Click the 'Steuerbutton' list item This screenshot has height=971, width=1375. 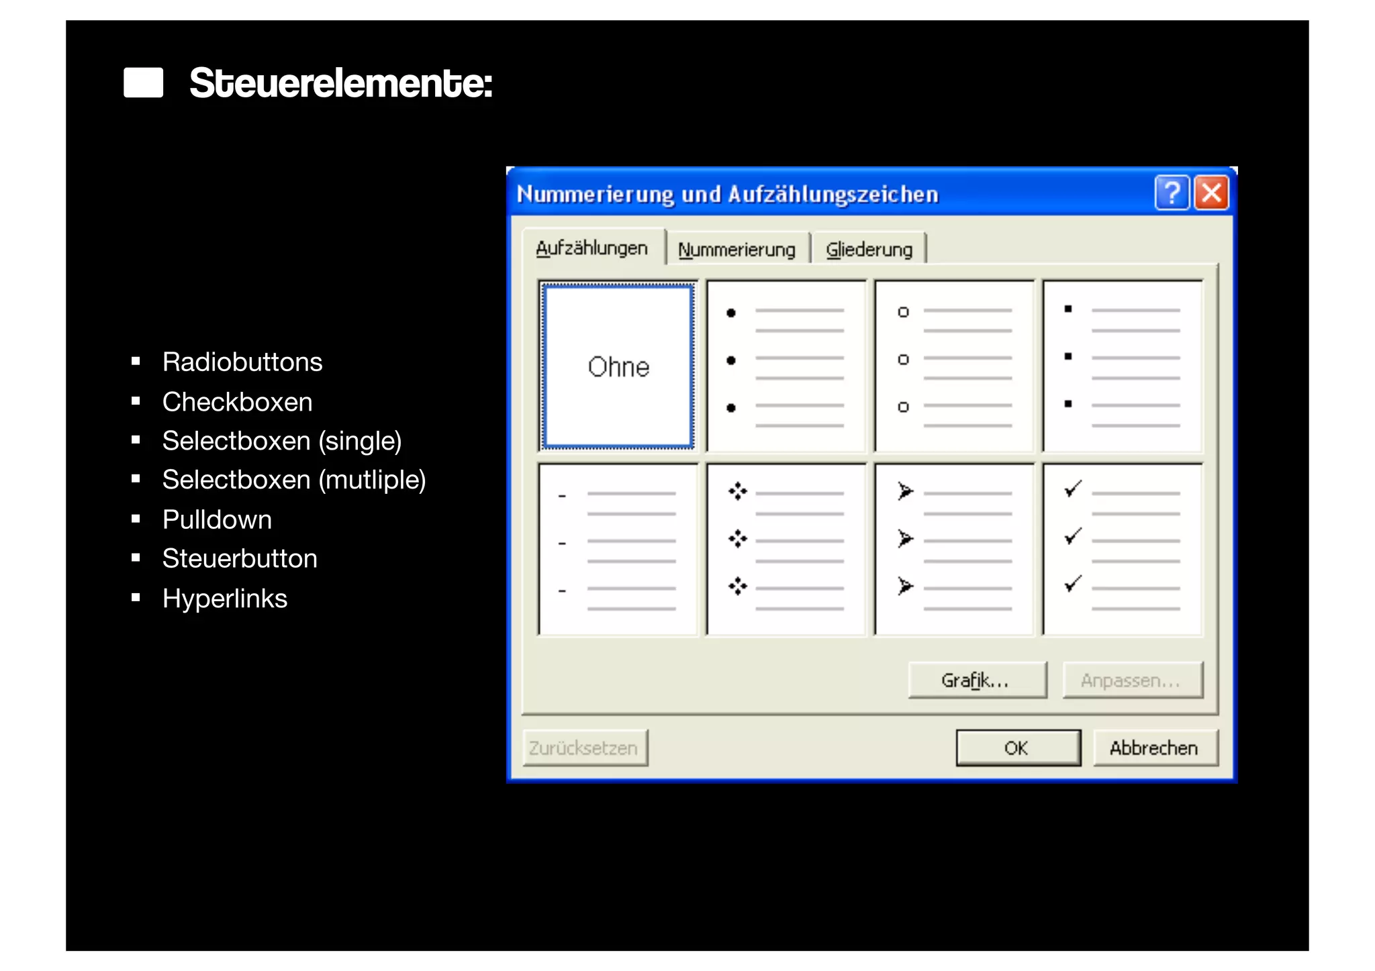(240, 559)
